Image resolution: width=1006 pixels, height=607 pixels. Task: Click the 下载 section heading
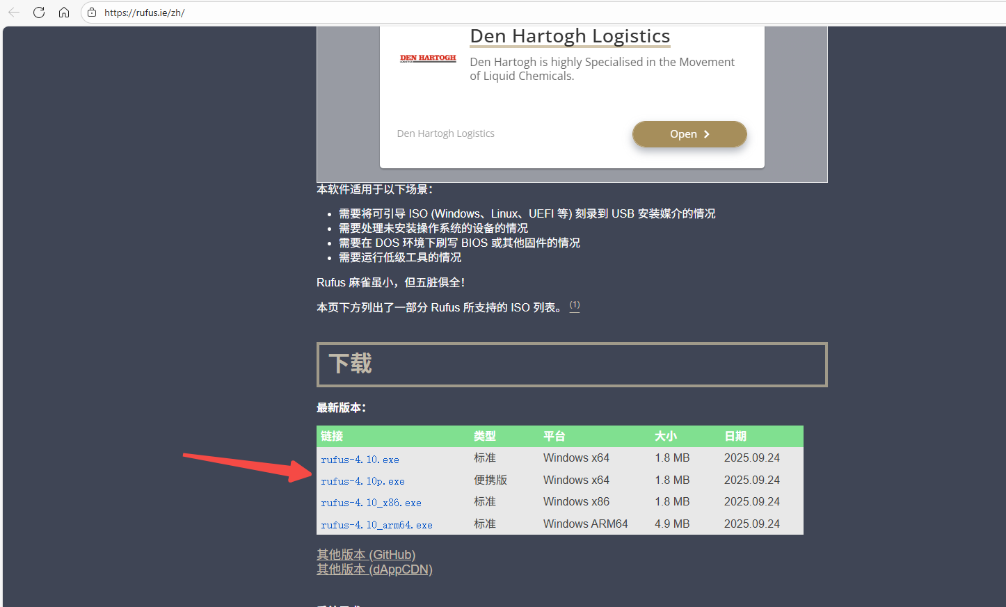click(x=351, y=364)
